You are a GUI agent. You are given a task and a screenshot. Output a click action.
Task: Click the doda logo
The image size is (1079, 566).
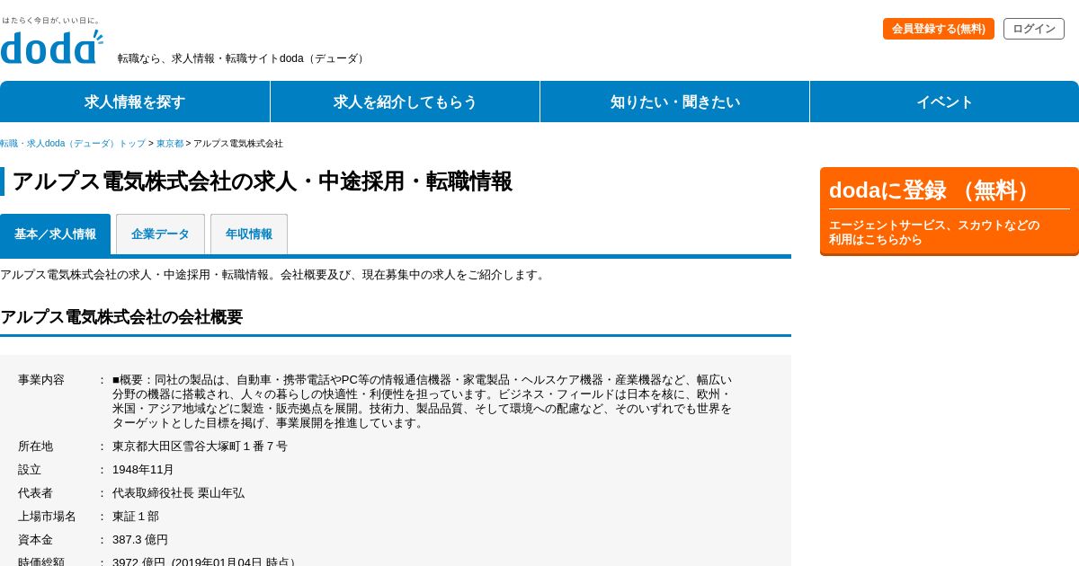51,47
